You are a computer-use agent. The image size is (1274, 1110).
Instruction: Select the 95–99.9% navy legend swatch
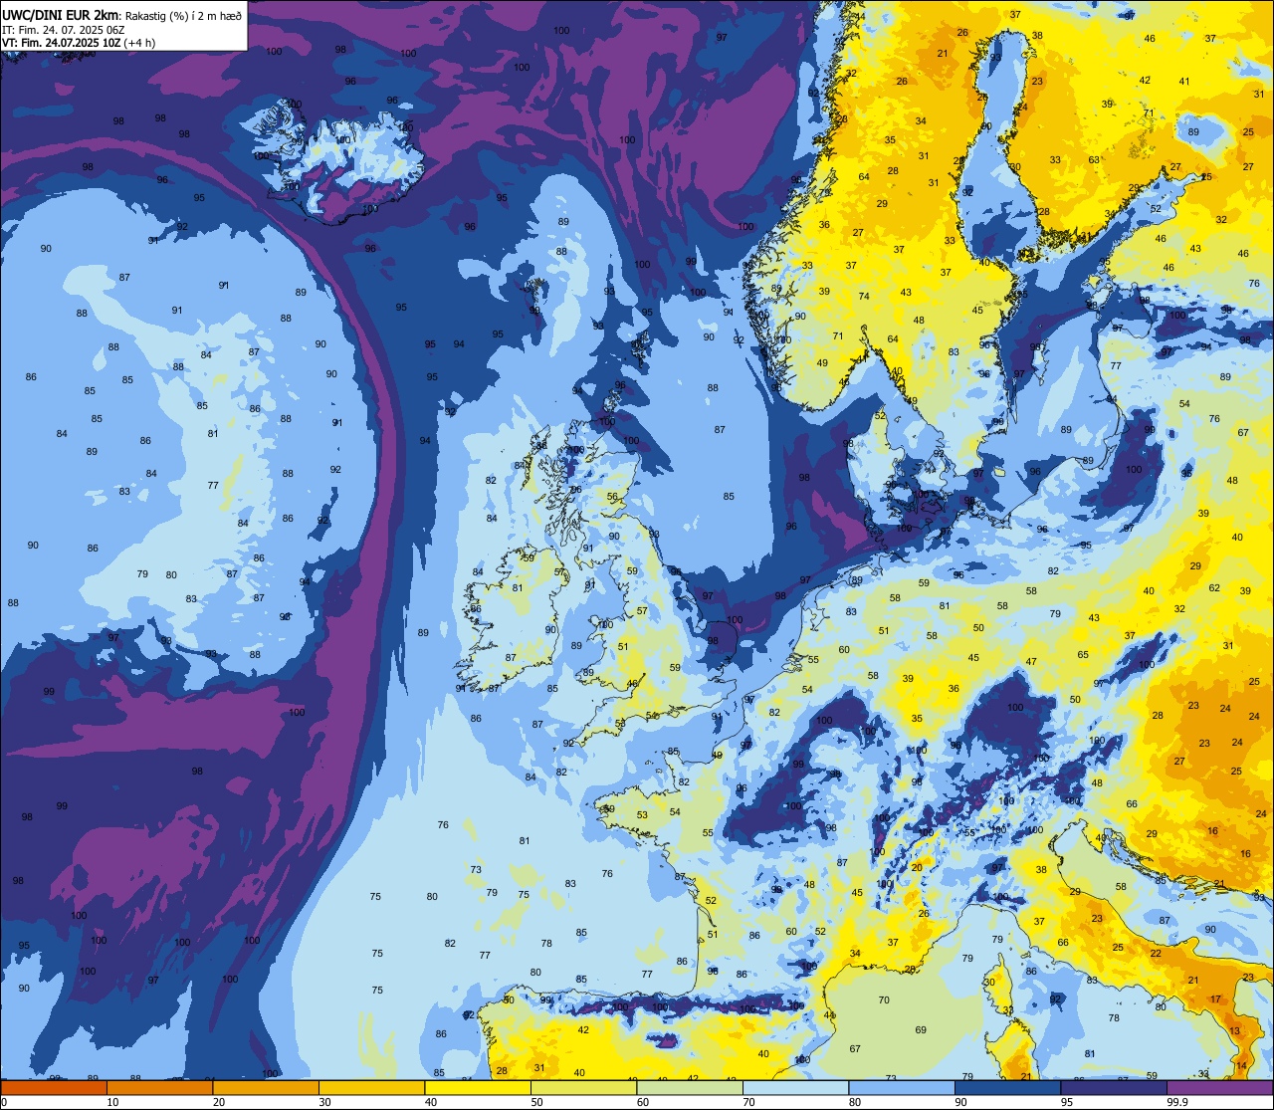(1114, 1087)
